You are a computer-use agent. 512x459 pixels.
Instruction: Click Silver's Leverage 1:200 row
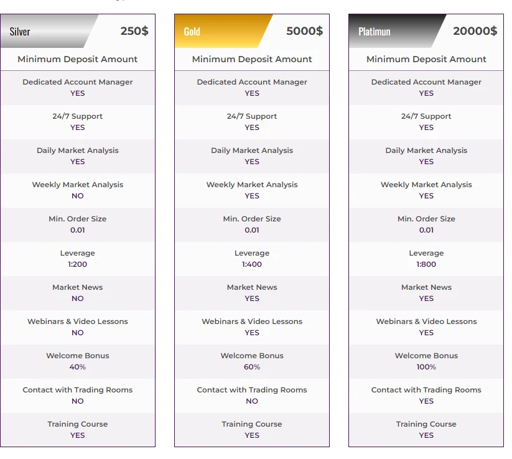pos(78,259)
